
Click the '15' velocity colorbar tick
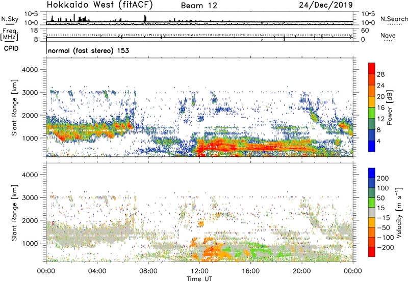[x=380, y=208]
